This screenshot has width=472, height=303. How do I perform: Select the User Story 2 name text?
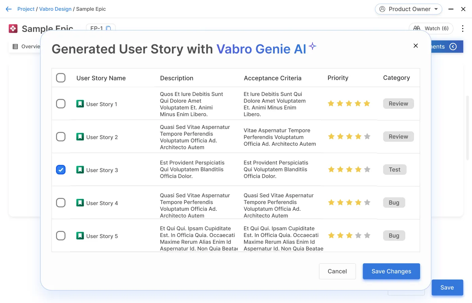pyautogui.click(x=102, y=137)
